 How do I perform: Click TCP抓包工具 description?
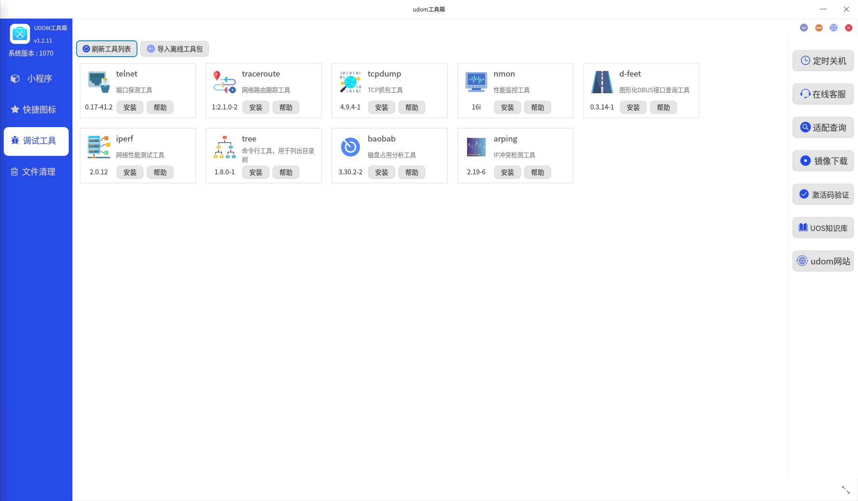click(x=385, y=90)
